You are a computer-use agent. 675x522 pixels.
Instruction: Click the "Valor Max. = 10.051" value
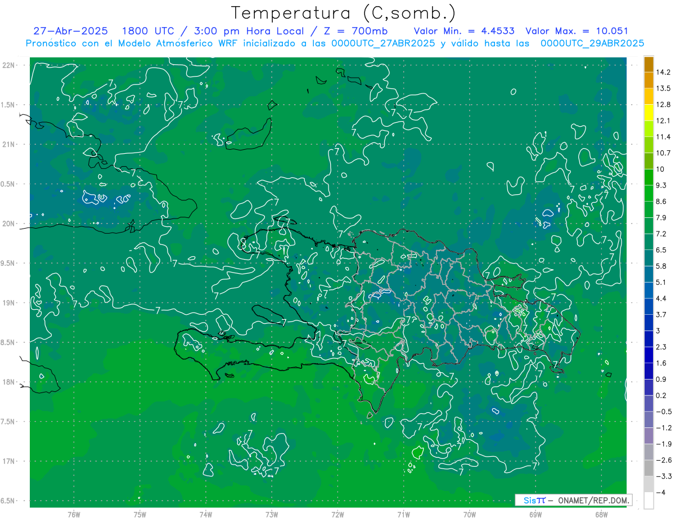(x=577, y=31)
